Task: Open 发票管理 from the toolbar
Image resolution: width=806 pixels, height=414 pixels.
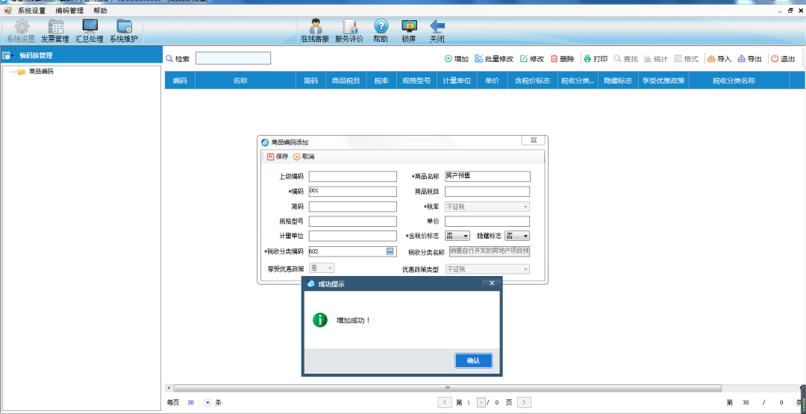Action: point(55,28)
